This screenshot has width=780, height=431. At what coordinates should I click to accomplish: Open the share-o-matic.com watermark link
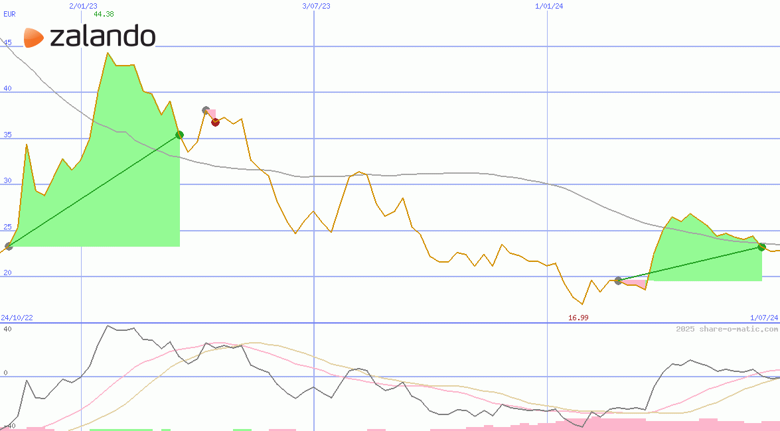(x=727, y=329)
